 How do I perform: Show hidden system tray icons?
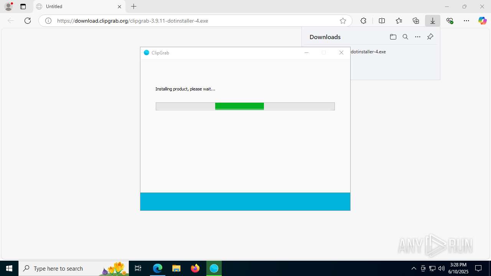pyautogui.click(x=414, y=268)
